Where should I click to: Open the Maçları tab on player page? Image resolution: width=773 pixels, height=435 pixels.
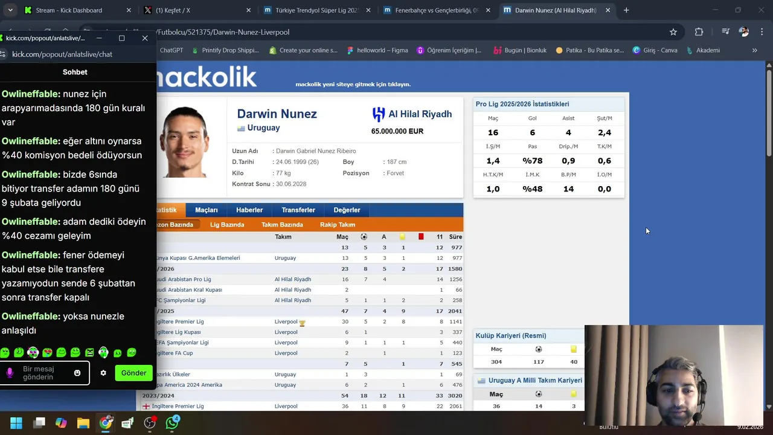point(206,210)
